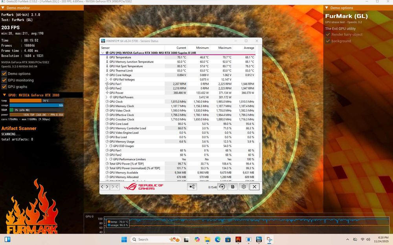Switch to FurMark via taskbar flame icon

[238, 240]
